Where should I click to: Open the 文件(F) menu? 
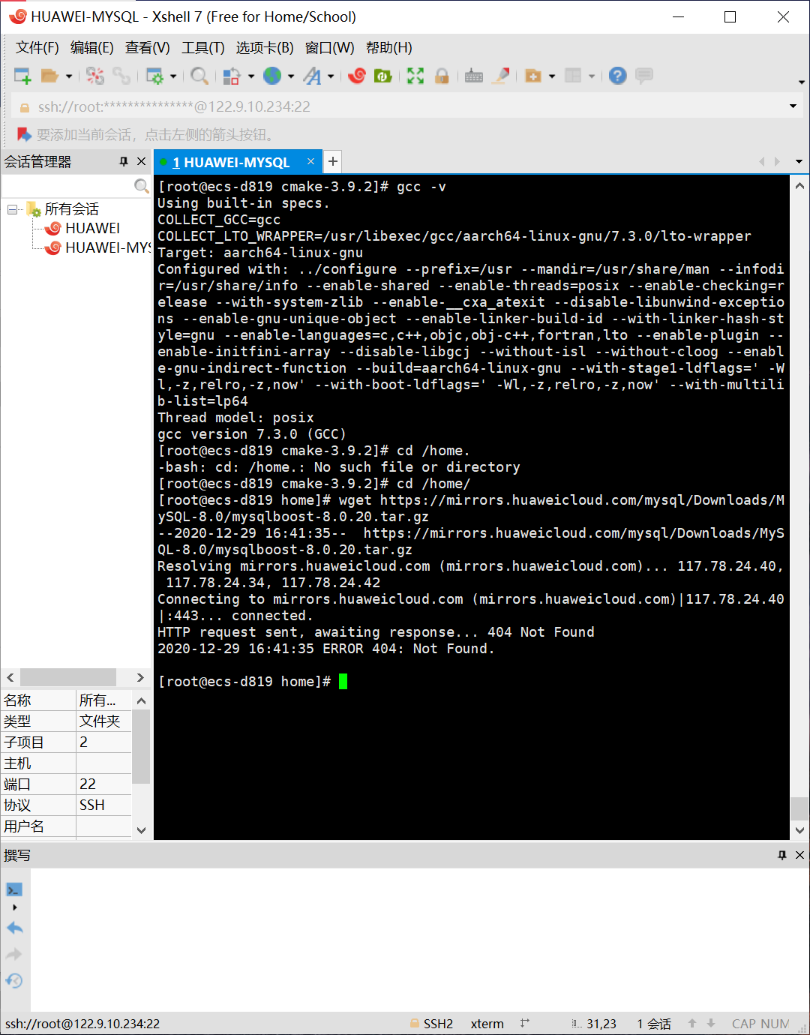[x=37, y=48]
